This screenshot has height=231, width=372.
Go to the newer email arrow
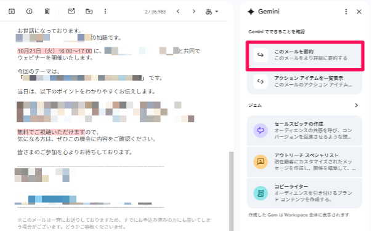(178, 11)
